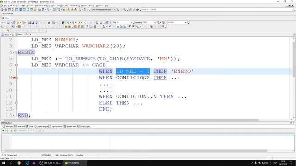Click the save file icon in editor toolbar
The width and height of the screenshot is (296, 166).
(x=29, y=23)
